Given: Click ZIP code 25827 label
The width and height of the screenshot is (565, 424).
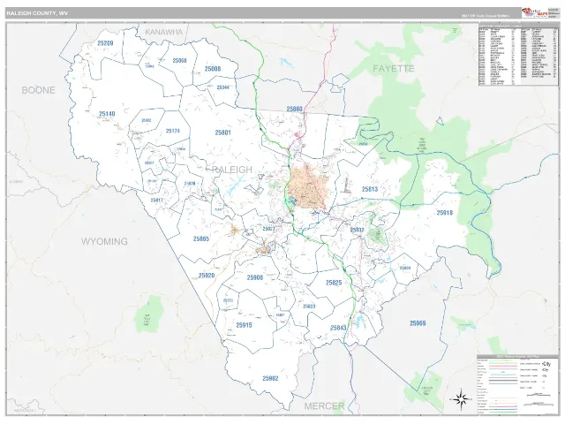Looking at the screenshot, I should pyautogui.click(x=268, y=229).
